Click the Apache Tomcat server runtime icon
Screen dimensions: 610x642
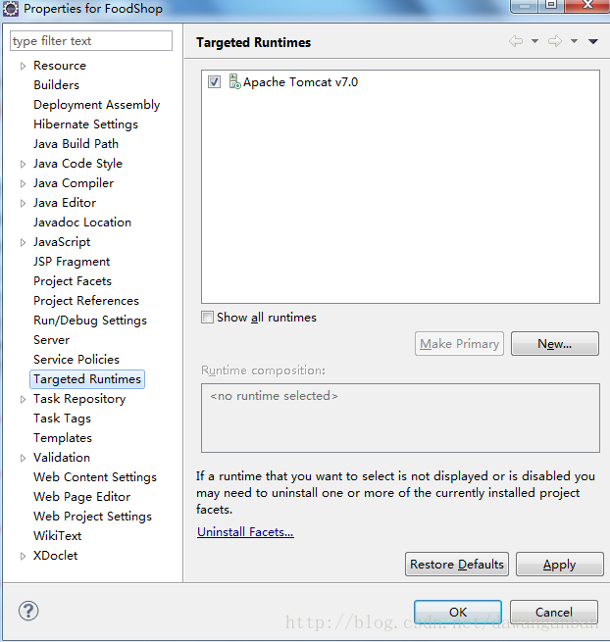234,81
